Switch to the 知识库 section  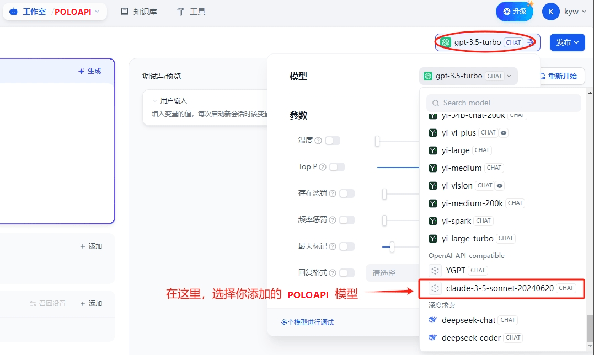point(139,10)
